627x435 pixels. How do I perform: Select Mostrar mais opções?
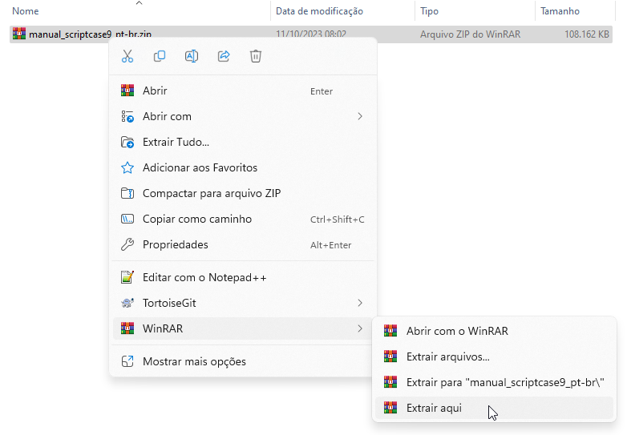243,361
